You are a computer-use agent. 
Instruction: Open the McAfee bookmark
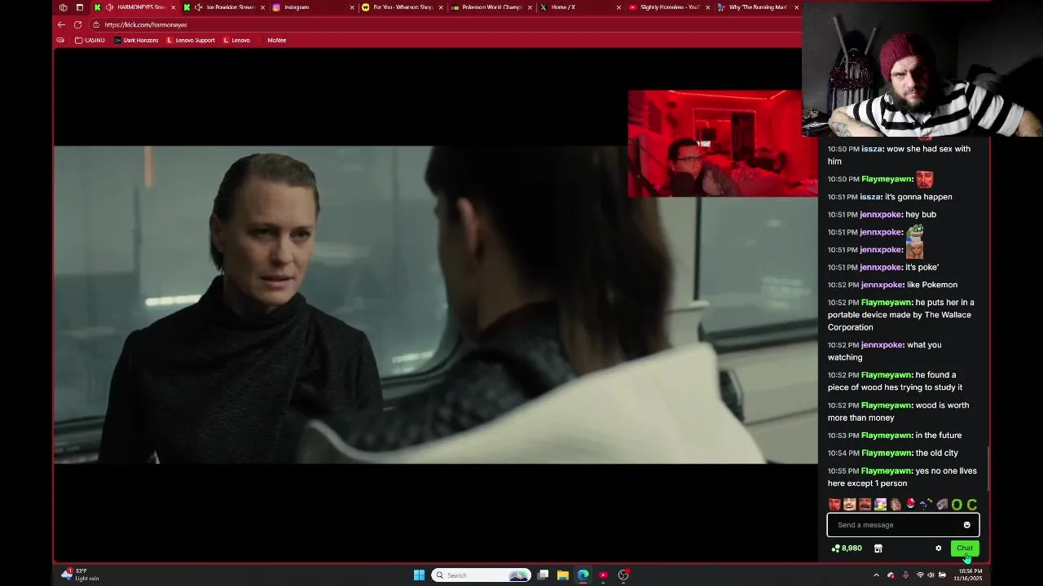point(273,40)
